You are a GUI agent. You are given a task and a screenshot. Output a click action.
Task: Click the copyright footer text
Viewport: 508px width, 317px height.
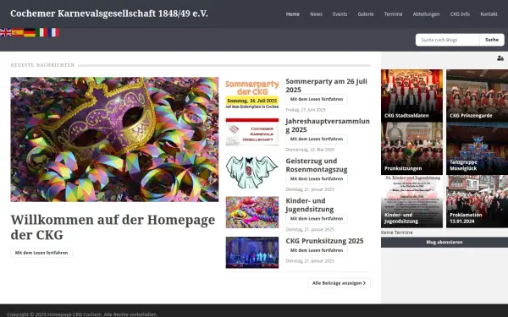point(82,314)
